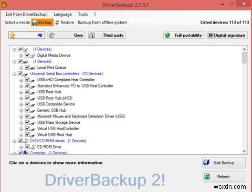Click the USB Mass Storage Device icon
Image resolution: width=252 pixels, height=192 pixels.
tap(33, 123)
